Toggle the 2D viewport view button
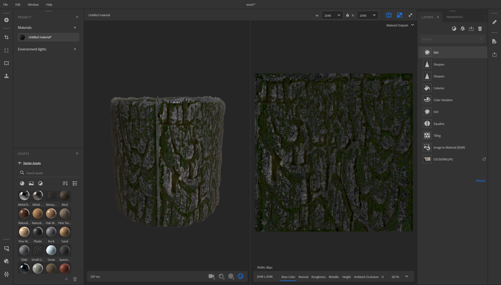This screenshot has height=285, width=501. pyautogui.click(x=399, y=15)
